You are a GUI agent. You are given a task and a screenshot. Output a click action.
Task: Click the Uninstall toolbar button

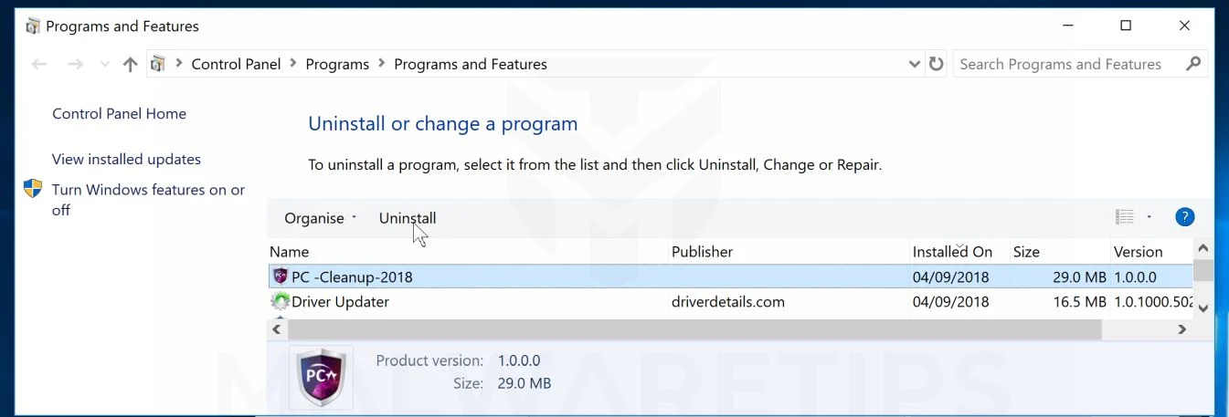click(408, 218)
